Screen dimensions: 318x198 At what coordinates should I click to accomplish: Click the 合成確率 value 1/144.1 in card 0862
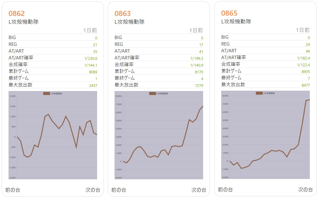click(91, 65)
